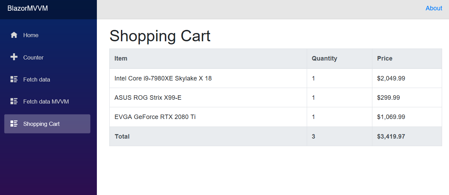
Task: Click the Item column header
Action: pos(121,58)
